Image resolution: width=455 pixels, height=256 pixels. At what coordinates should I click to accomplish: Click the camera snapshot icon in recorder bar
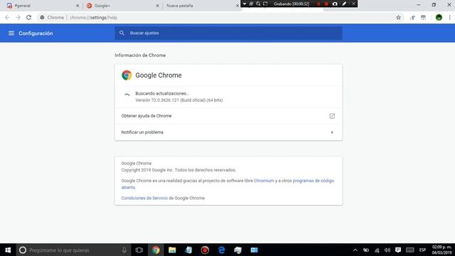(335, 4)
